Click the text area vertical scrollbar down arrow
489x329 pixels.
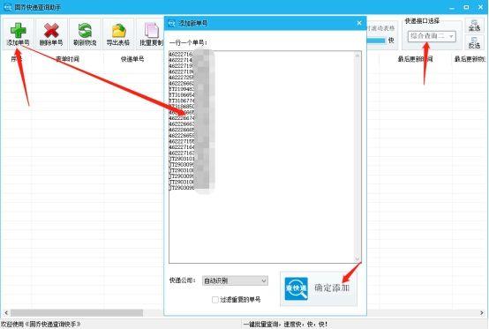point(357,258)
